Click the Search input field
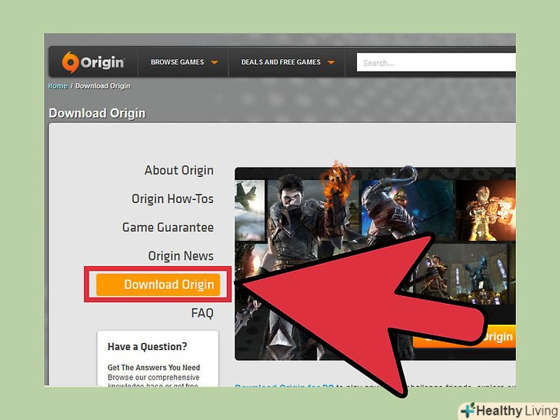The height and width of the screenshot is (420, 560). (x=436, y=63)
